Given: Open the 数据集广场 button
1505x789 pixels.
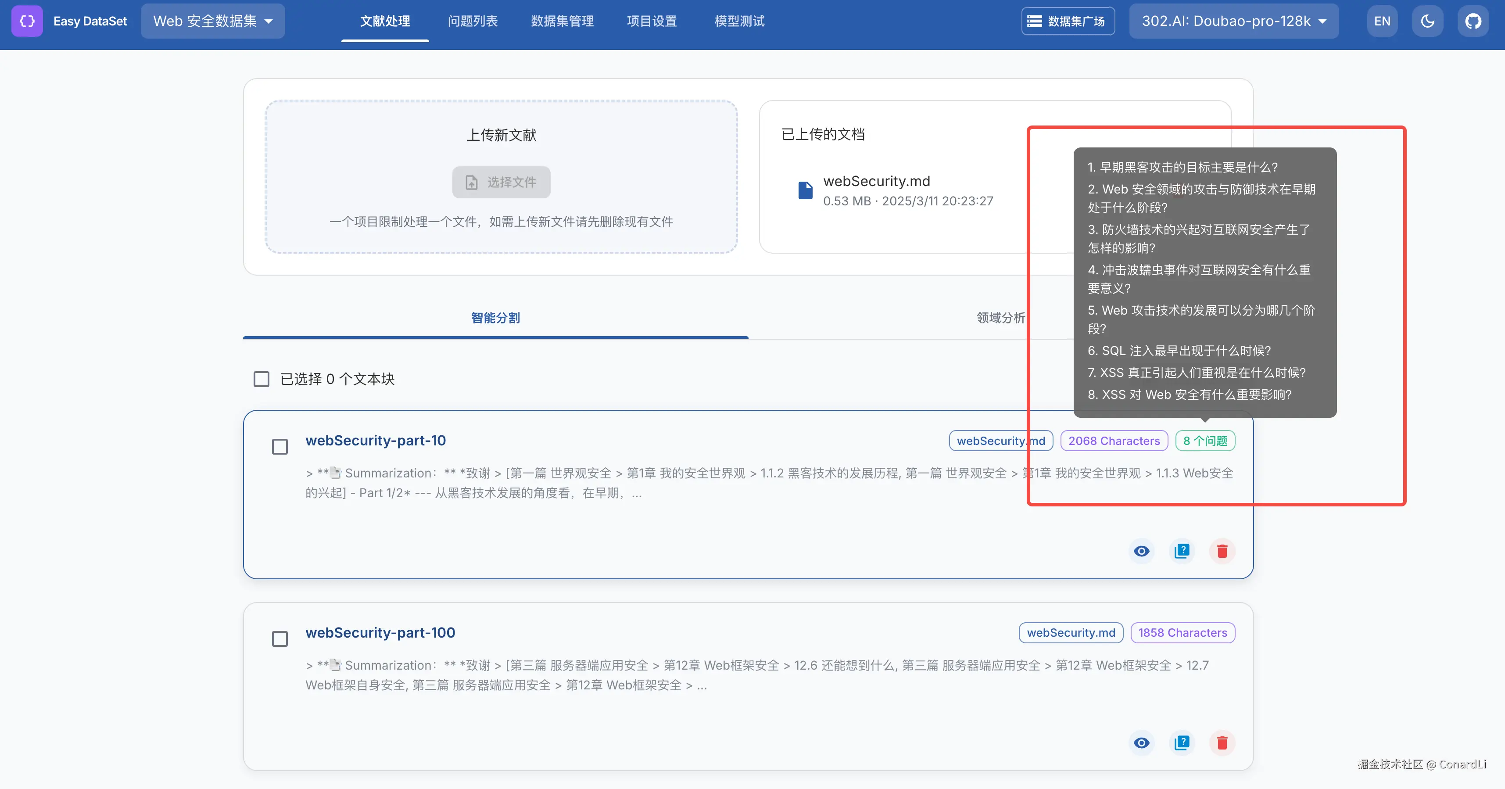Looking at the screenshot, I should 1068,21.
